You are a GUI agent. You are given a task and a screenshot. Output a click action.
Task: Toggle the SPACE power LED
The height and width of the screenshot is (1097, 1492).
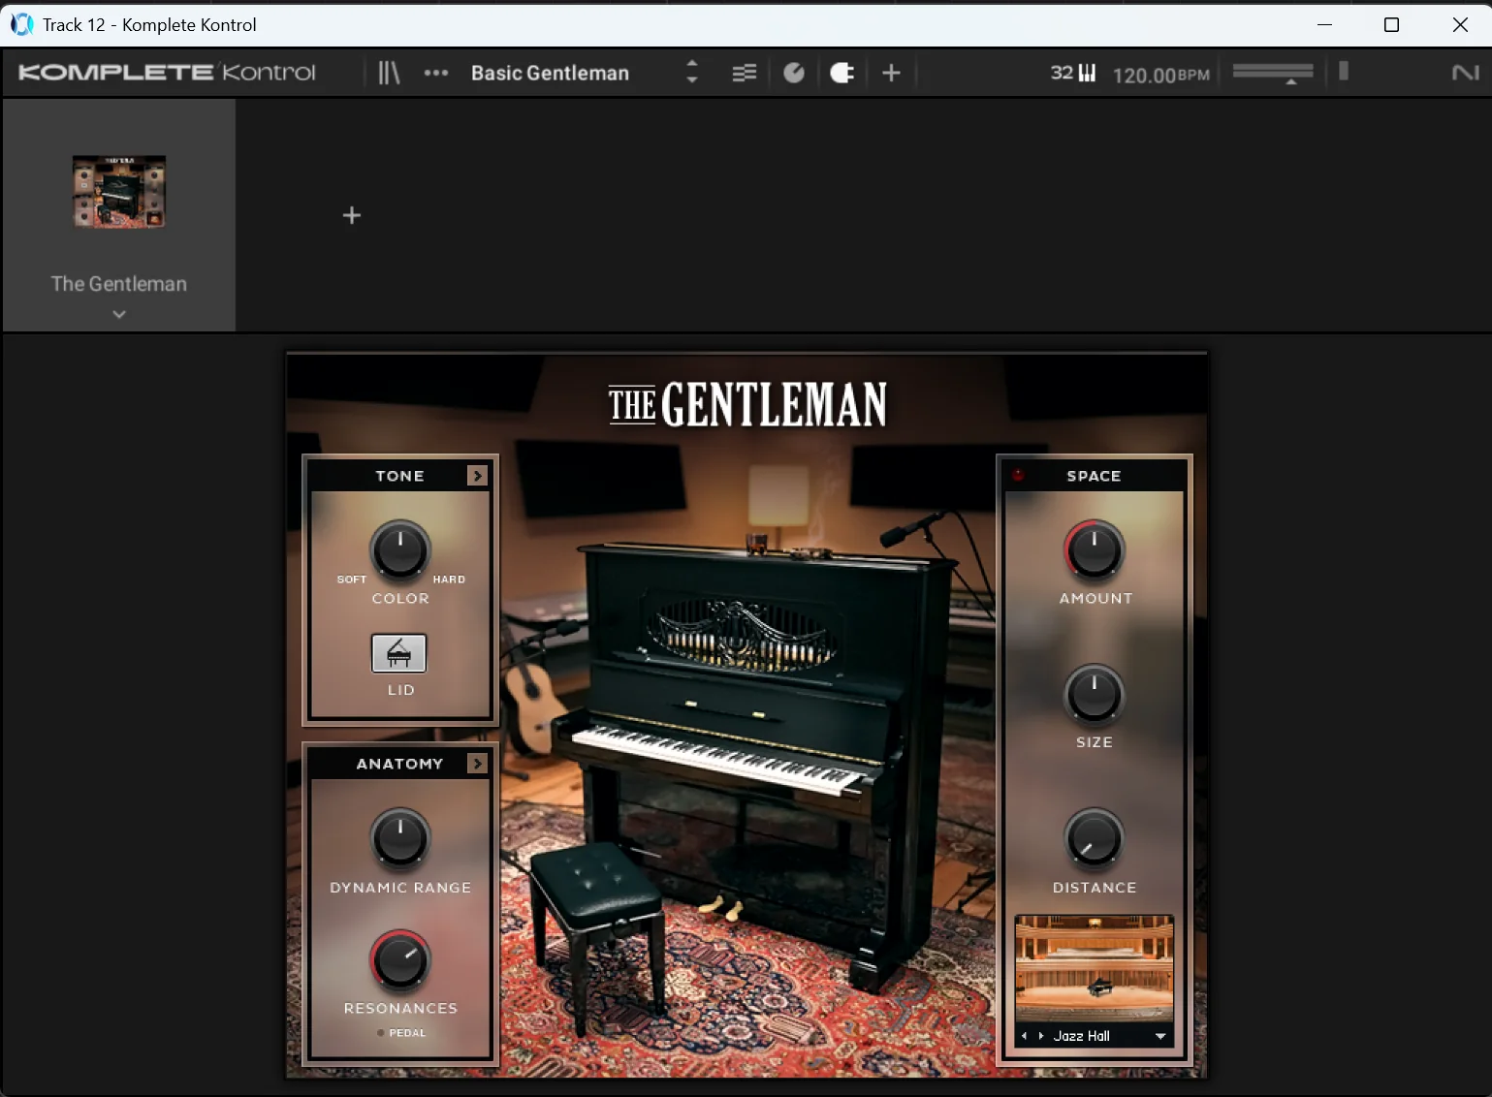1018,475
